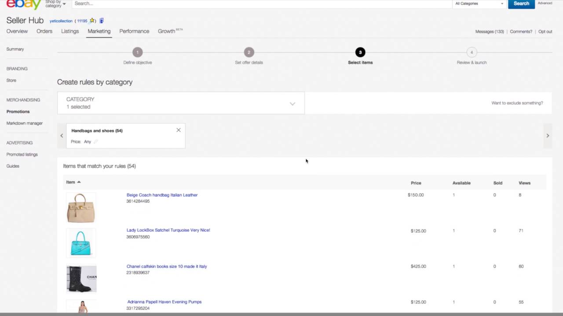The height and width of the screenshot is (316, 563).
Task: Go to the next rule card with the right arrow
Action: pyautogui.click(x=548, y=136)
